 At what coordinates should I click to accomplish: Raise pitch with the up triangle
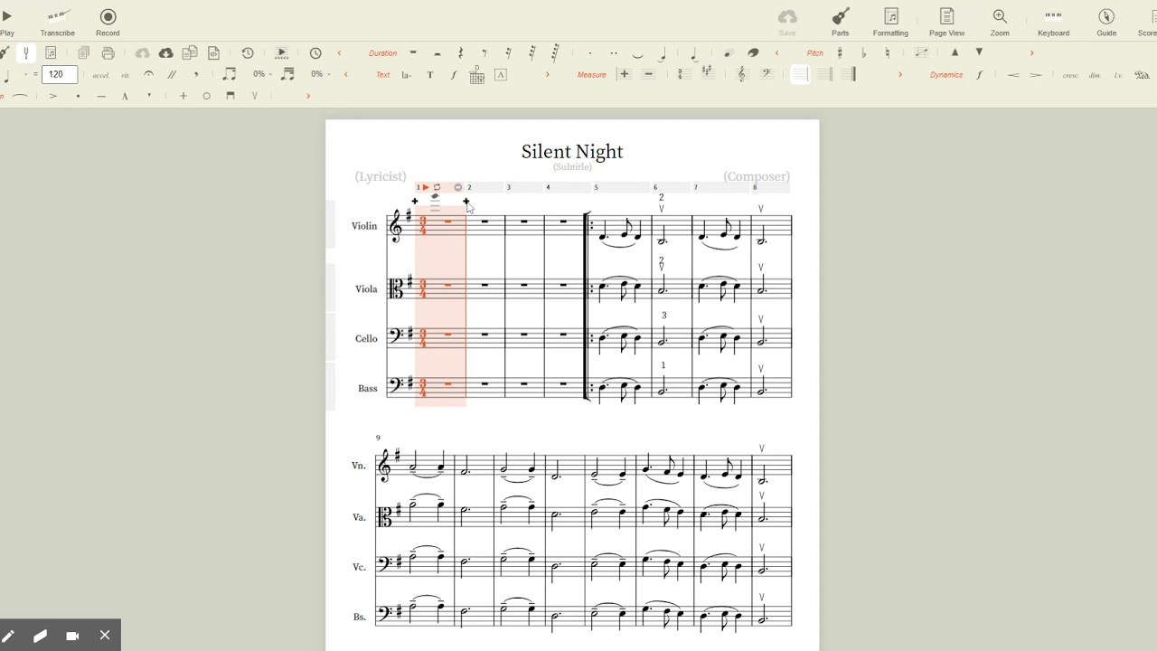click(955, 52)
